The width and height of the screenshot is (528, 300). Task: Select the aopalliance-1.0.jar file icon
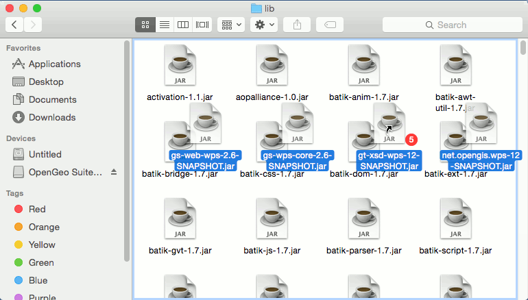point(272,66)
